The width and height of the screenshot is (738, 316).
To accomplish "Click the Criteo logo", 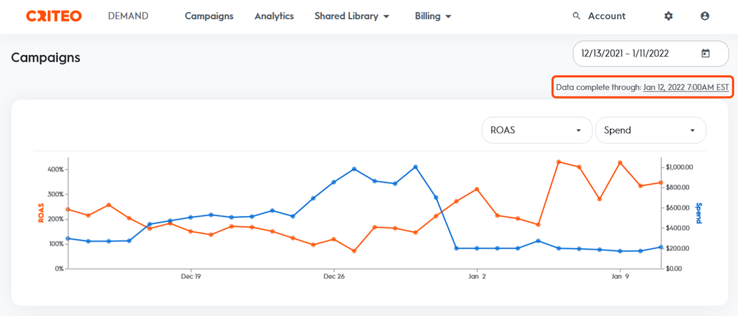I will [54, 16].
